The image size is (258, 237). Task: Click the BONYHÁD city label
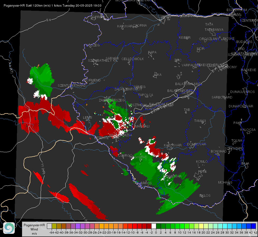(219, 151)
